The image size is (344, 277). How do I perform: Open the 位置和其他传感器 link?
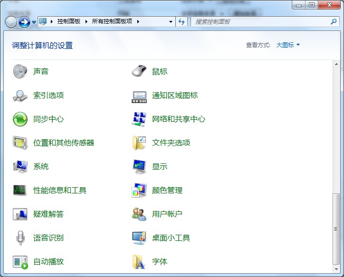pyautogui.click(x=64, y=143)
